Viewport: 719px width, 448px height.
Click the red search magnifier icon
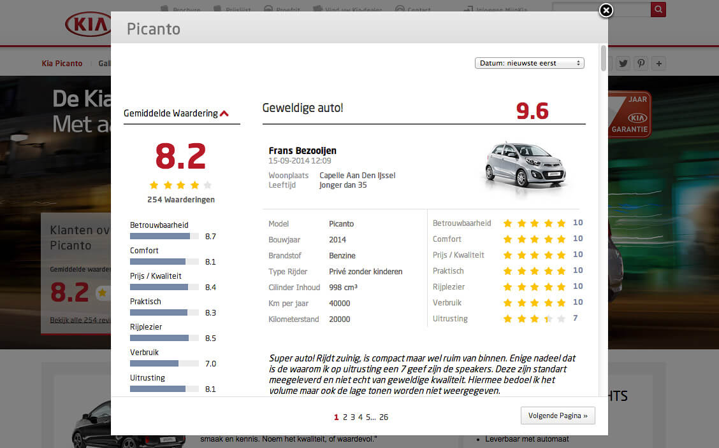pyautogui.click(x=658, y=10)
